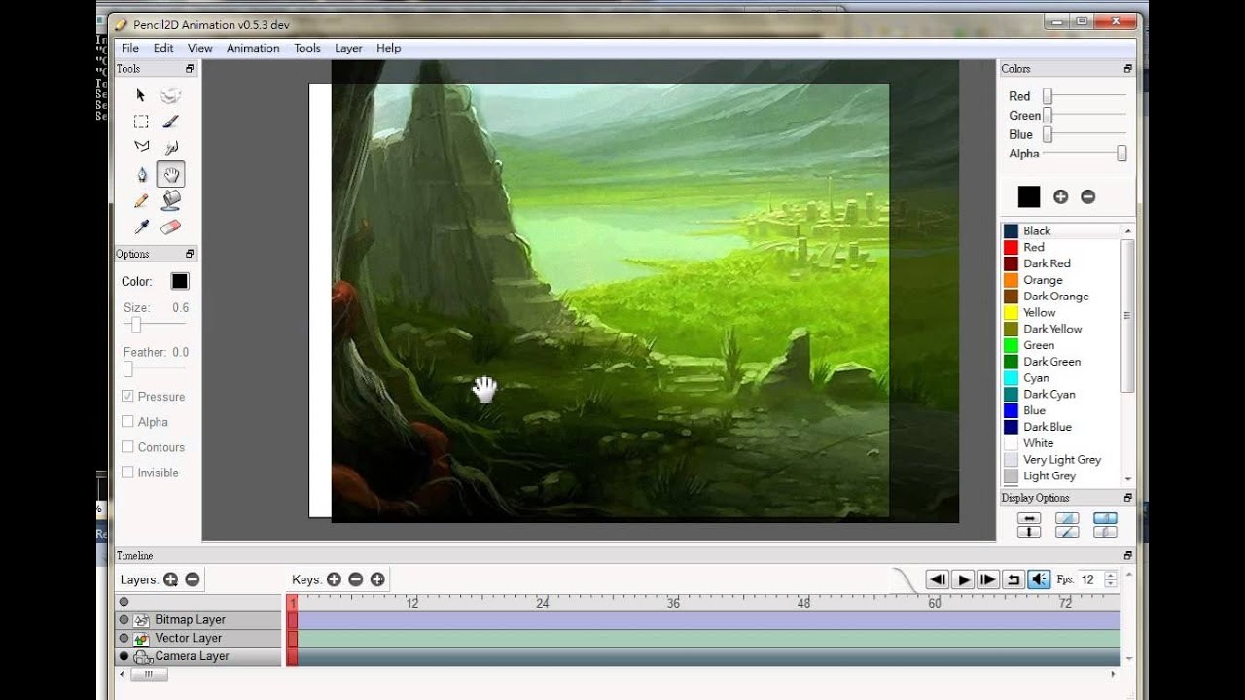This screenshot has height=700, width=1245.
Task: Open the Layer menu
Action: click(348, 48)
